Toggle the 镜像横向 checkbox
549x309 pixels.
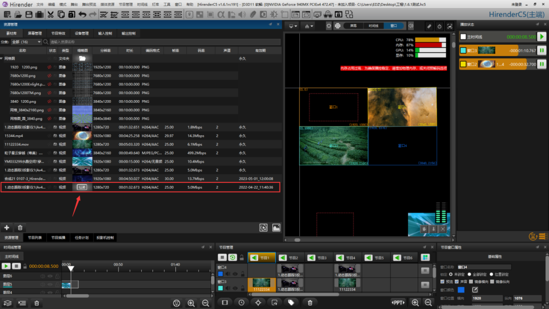click(471, 282)
